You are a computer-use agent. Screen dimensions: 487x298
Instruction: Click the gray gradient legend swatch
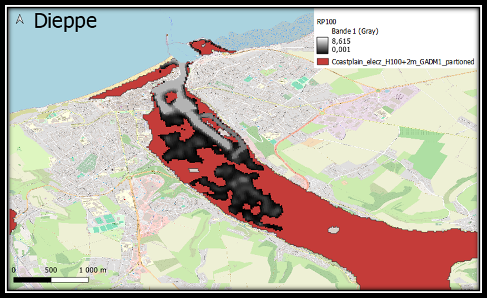click(x=323, y=46)
